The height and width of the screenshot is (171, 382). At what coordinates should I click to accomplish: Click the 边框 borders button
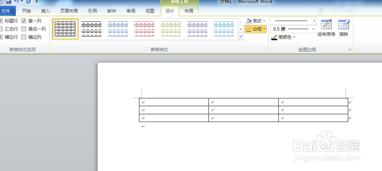[253, 29]
